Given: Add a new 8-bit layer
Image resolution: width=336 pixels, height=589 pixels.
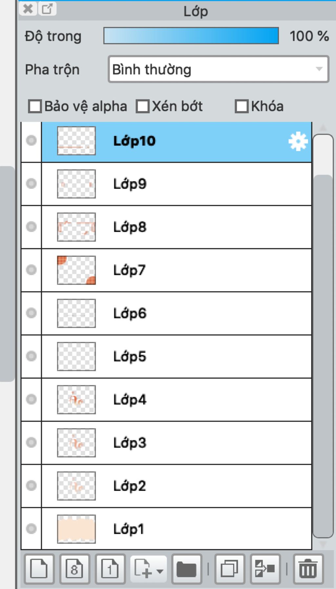Looking at the screenshot, I should click(x=75, y=569).
